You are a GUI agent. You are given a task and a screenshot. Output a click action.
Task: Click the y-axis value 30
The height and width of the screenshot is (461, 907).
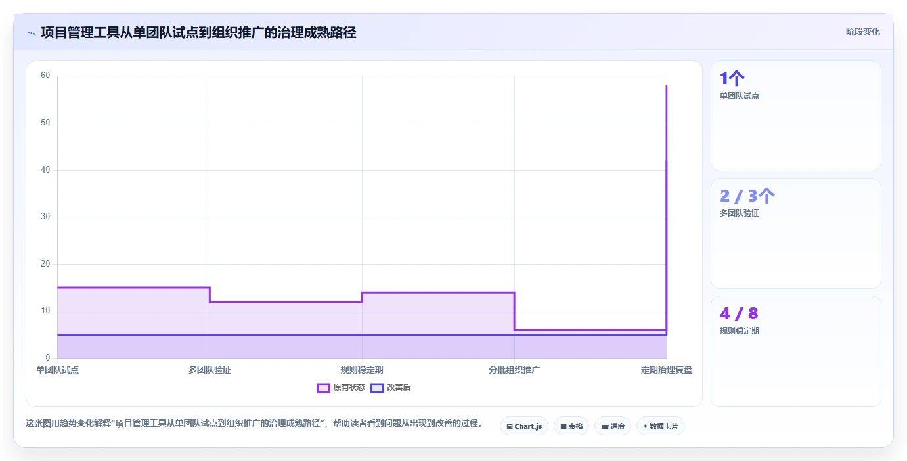pyautogui.click(x=45, y=217)
